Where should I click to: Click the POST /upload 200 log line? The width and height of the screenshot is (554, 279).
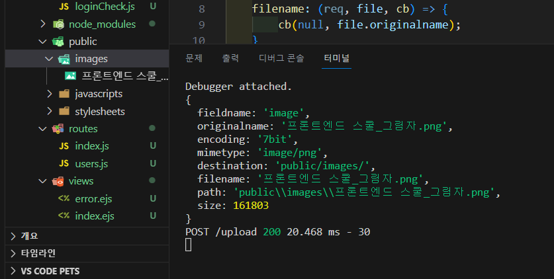(x=278, y=232)
